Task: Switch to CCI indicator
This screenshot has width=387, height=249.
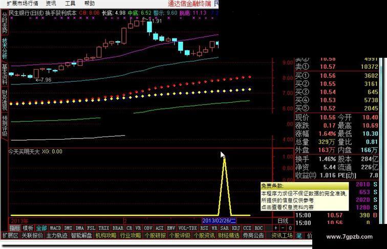Action: (x=247, y=228)
